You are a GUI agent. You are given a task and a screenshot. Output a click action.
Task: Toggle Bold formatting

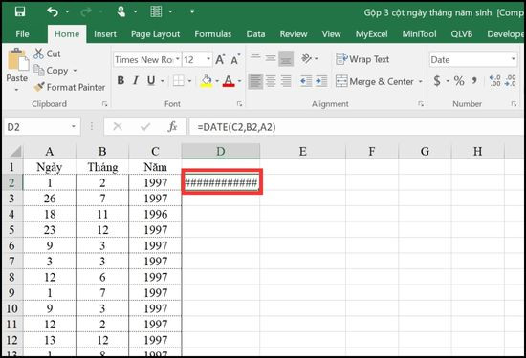pyautogui.click(x=121, y=80)
